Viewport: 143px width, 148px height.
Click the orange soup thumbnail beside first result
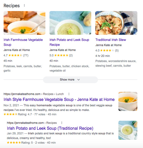point(128,101)
